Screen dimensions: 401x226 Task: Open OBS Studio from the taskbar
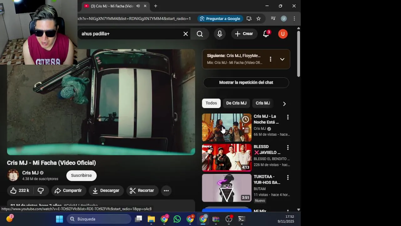tap(229, 219)
